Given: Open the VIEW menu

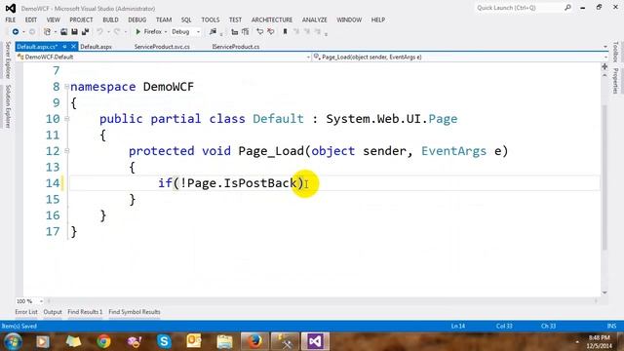Looking at the screenshot, I should pos(53,19).
